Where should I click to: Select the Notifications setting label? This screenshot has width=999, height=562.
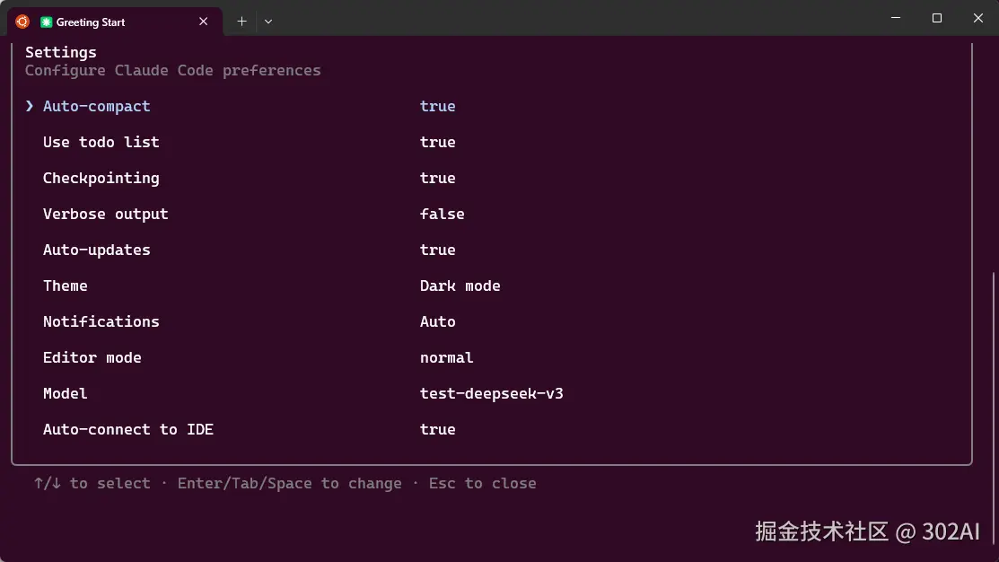(x=101, y=321)
